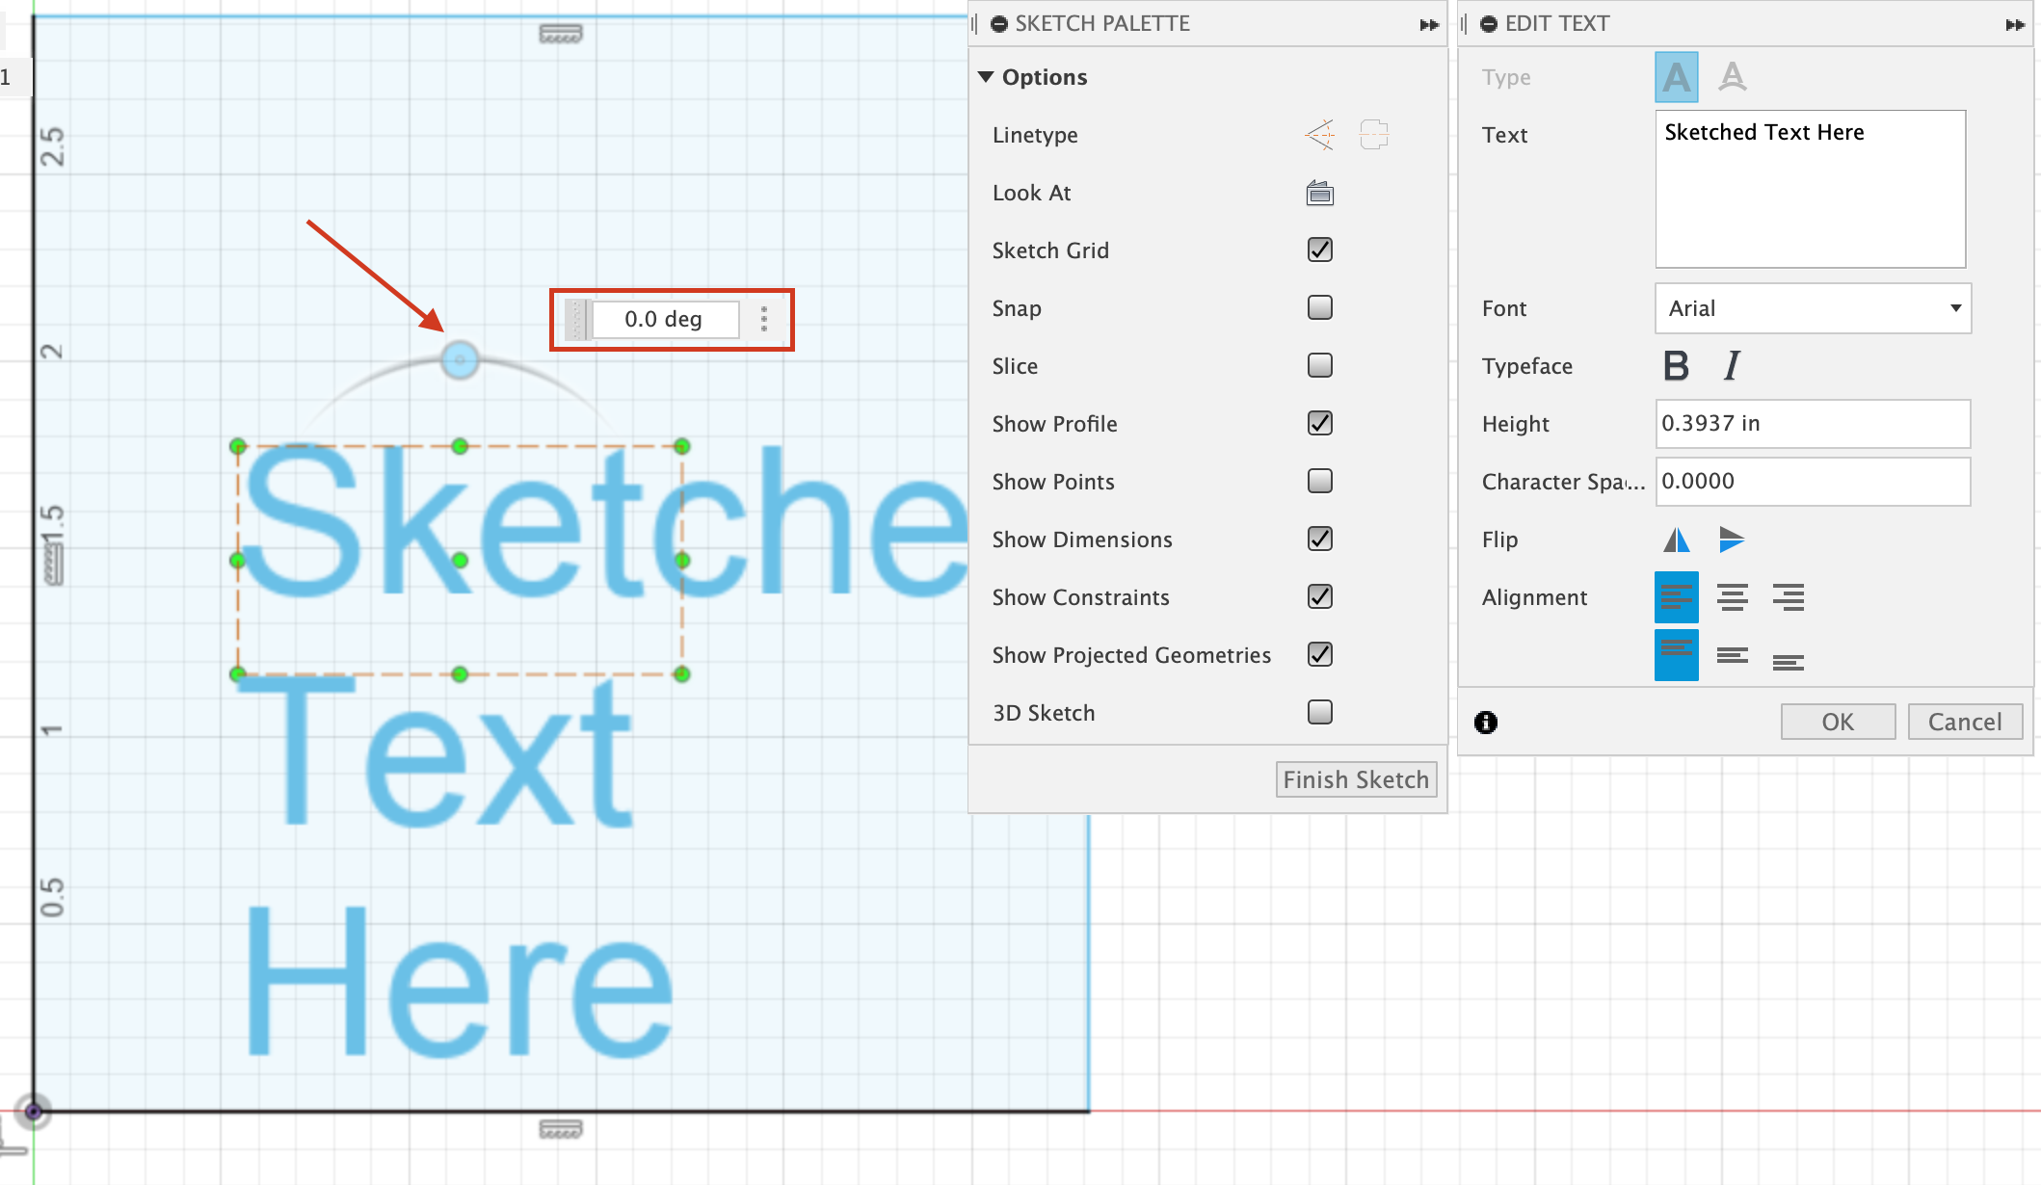Toggle Italic typeface

[1732, 366]
